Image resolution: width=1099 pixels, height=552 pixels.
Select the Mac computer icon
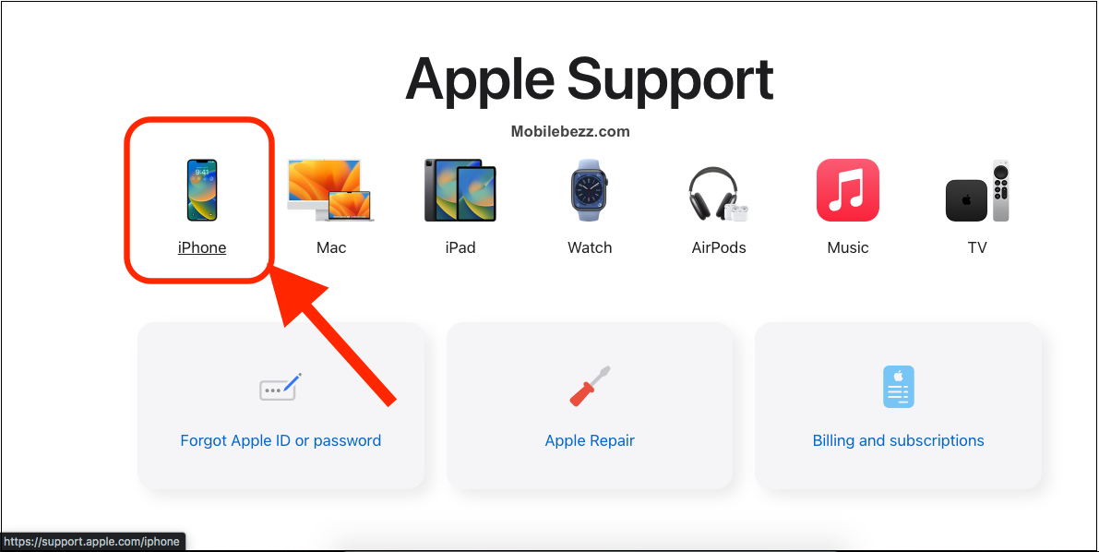click(331, 190)
